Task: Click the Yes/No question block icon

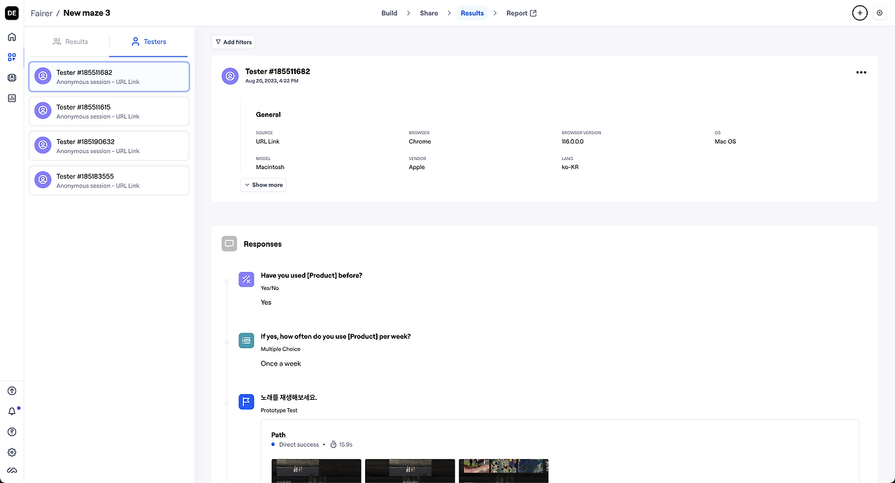Action: (x=246, y=280)
